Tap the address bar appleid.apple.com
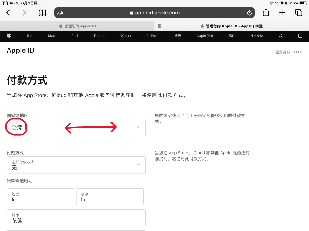309x231 pixels. 154,13
